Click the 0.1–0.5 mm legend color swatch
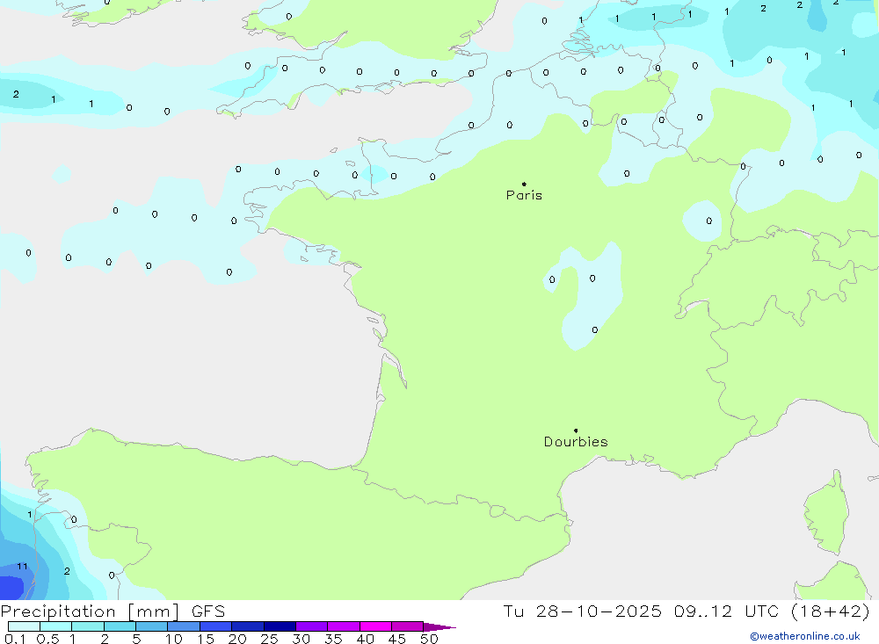879x644 pixels. (24, 626)
